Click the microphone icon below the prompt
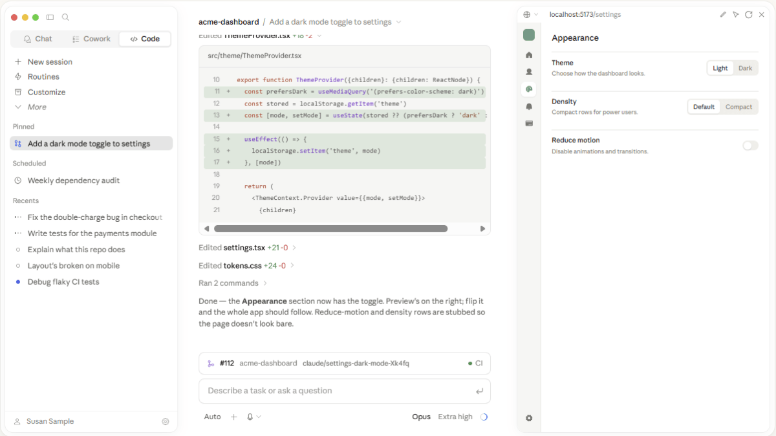Image resolution: width=776 pixels, height=436 pixels. [250, 417]
